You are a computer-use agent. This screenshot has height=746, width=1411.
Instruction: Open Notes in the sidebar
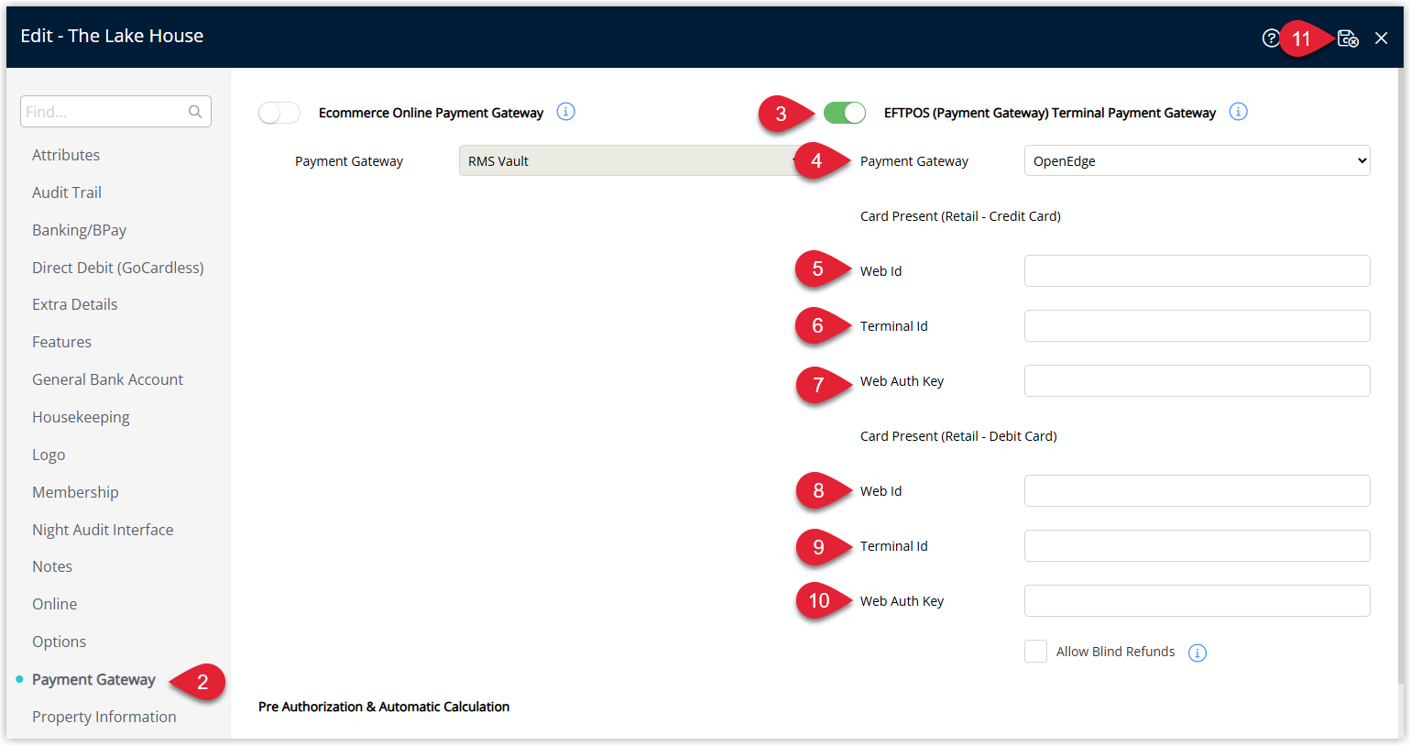coord(52,566)
